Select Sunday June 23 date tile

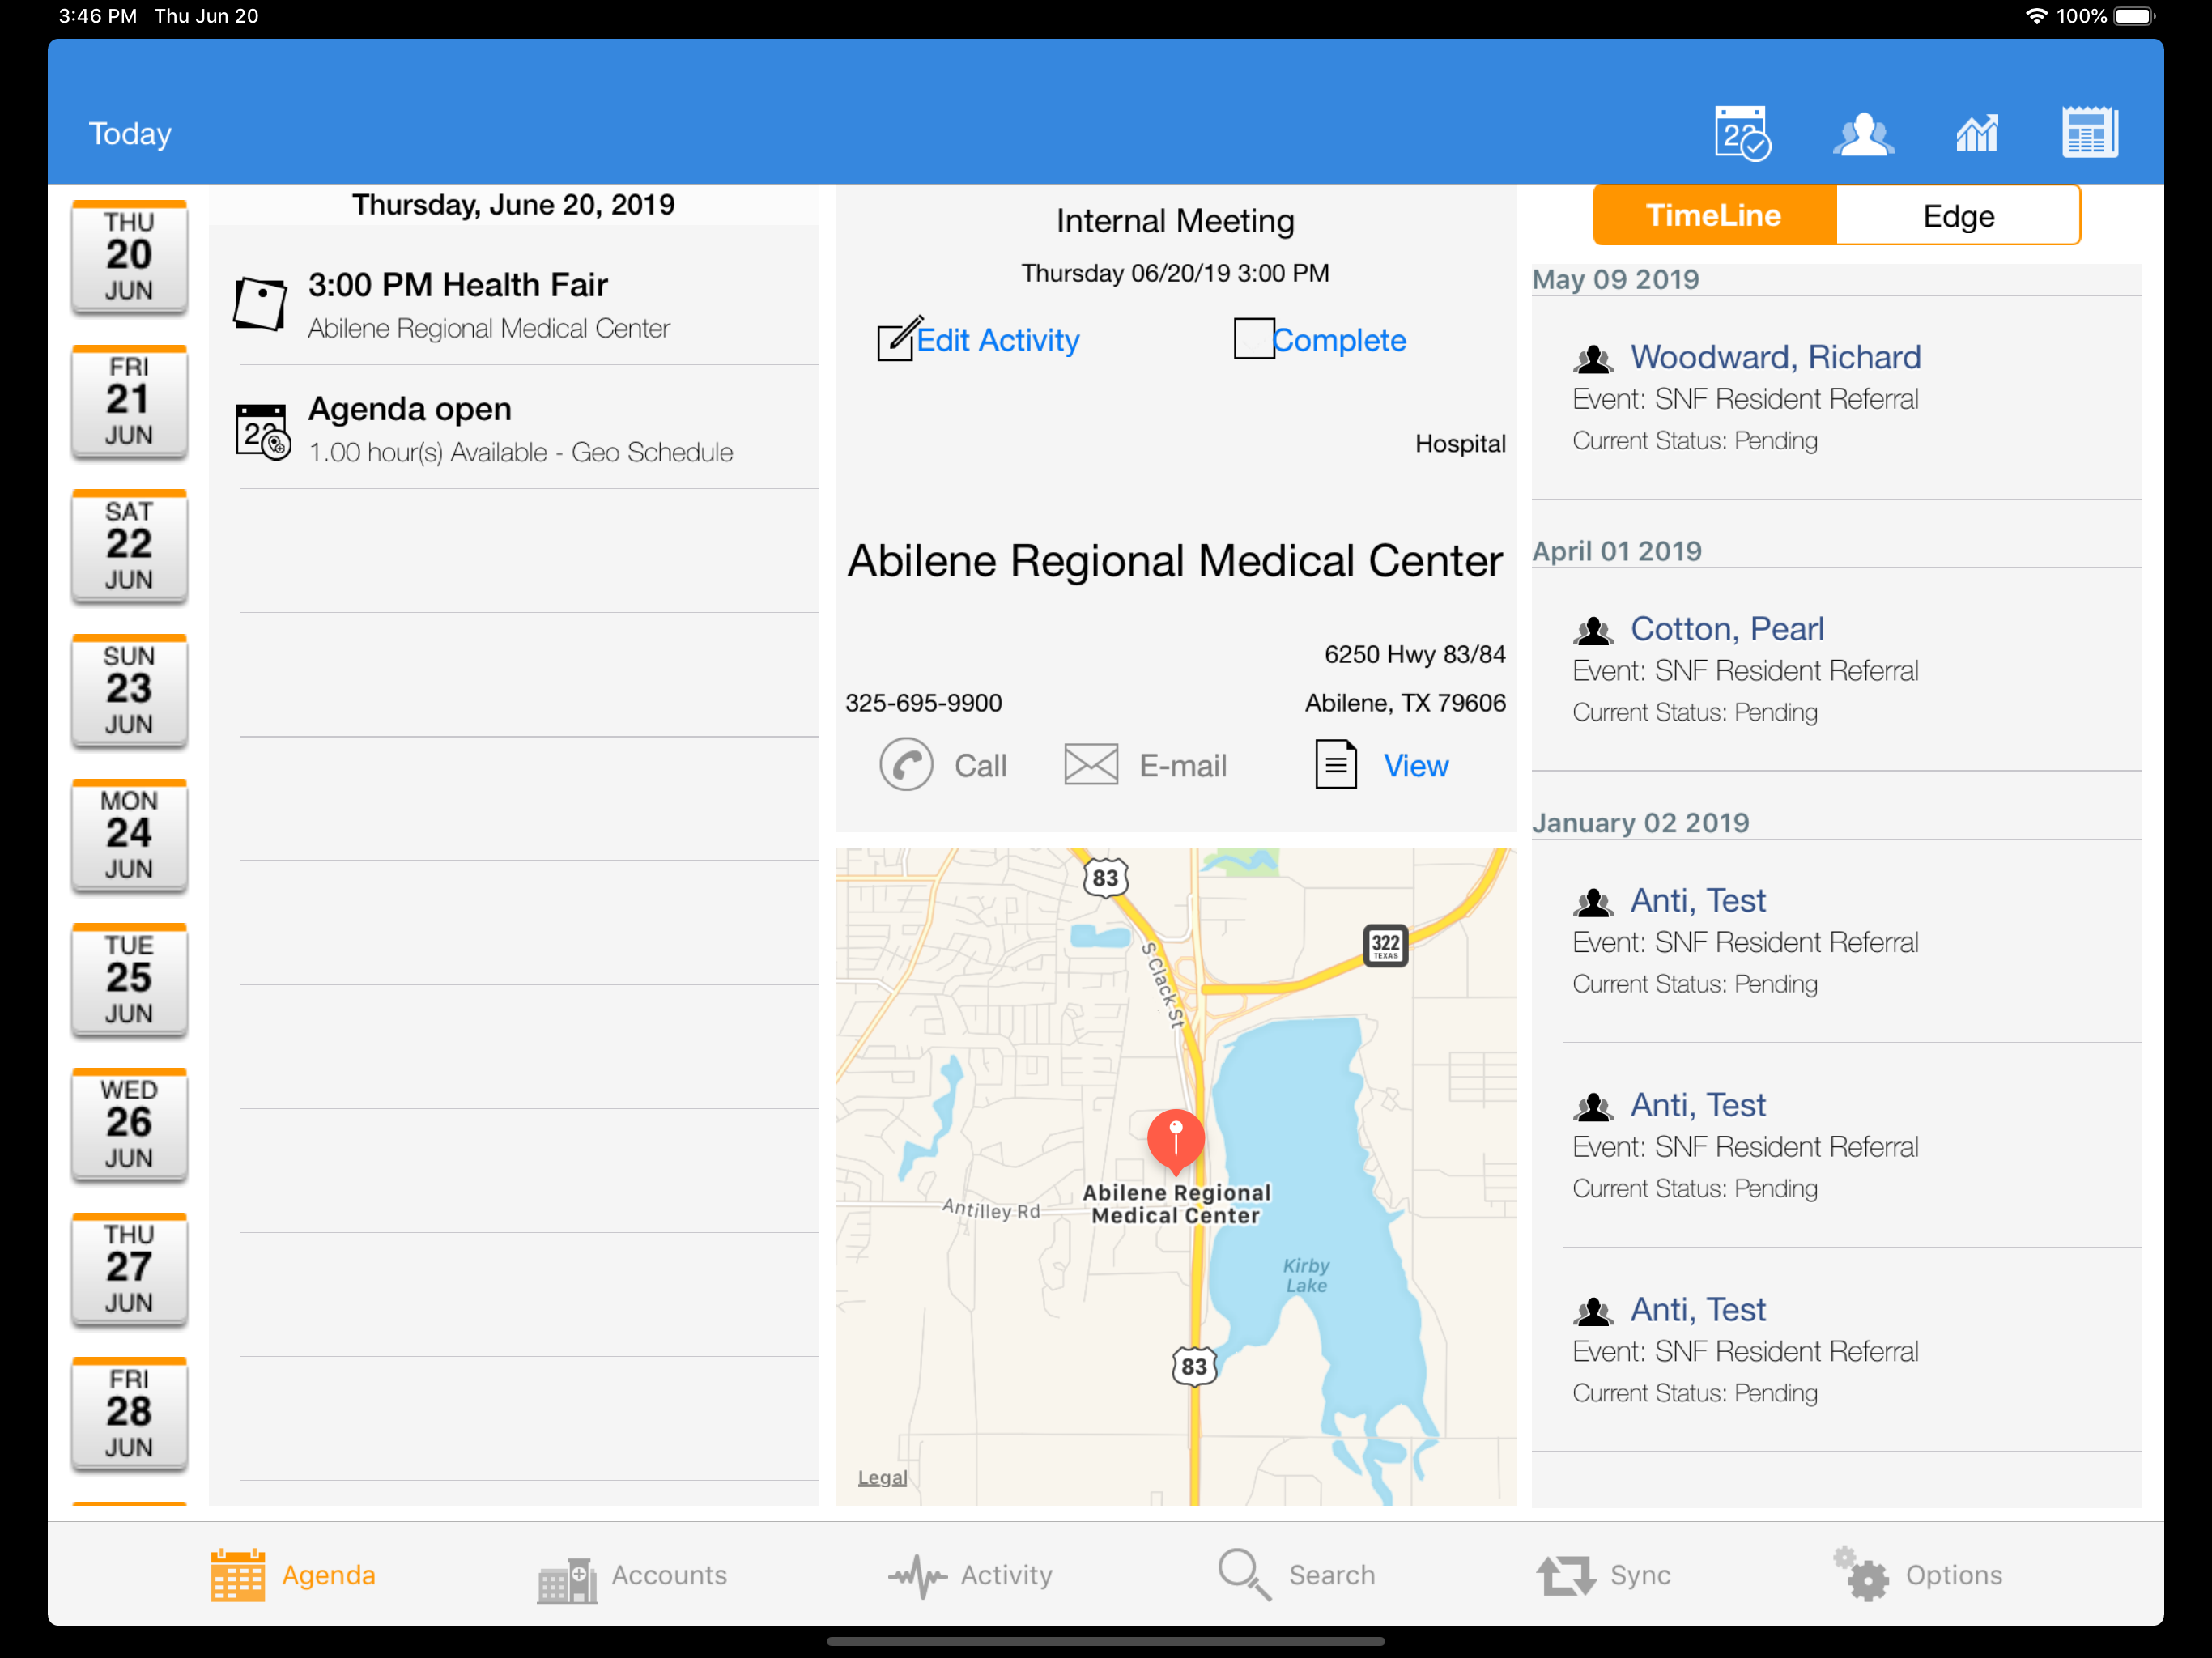(x=129, y=691)
